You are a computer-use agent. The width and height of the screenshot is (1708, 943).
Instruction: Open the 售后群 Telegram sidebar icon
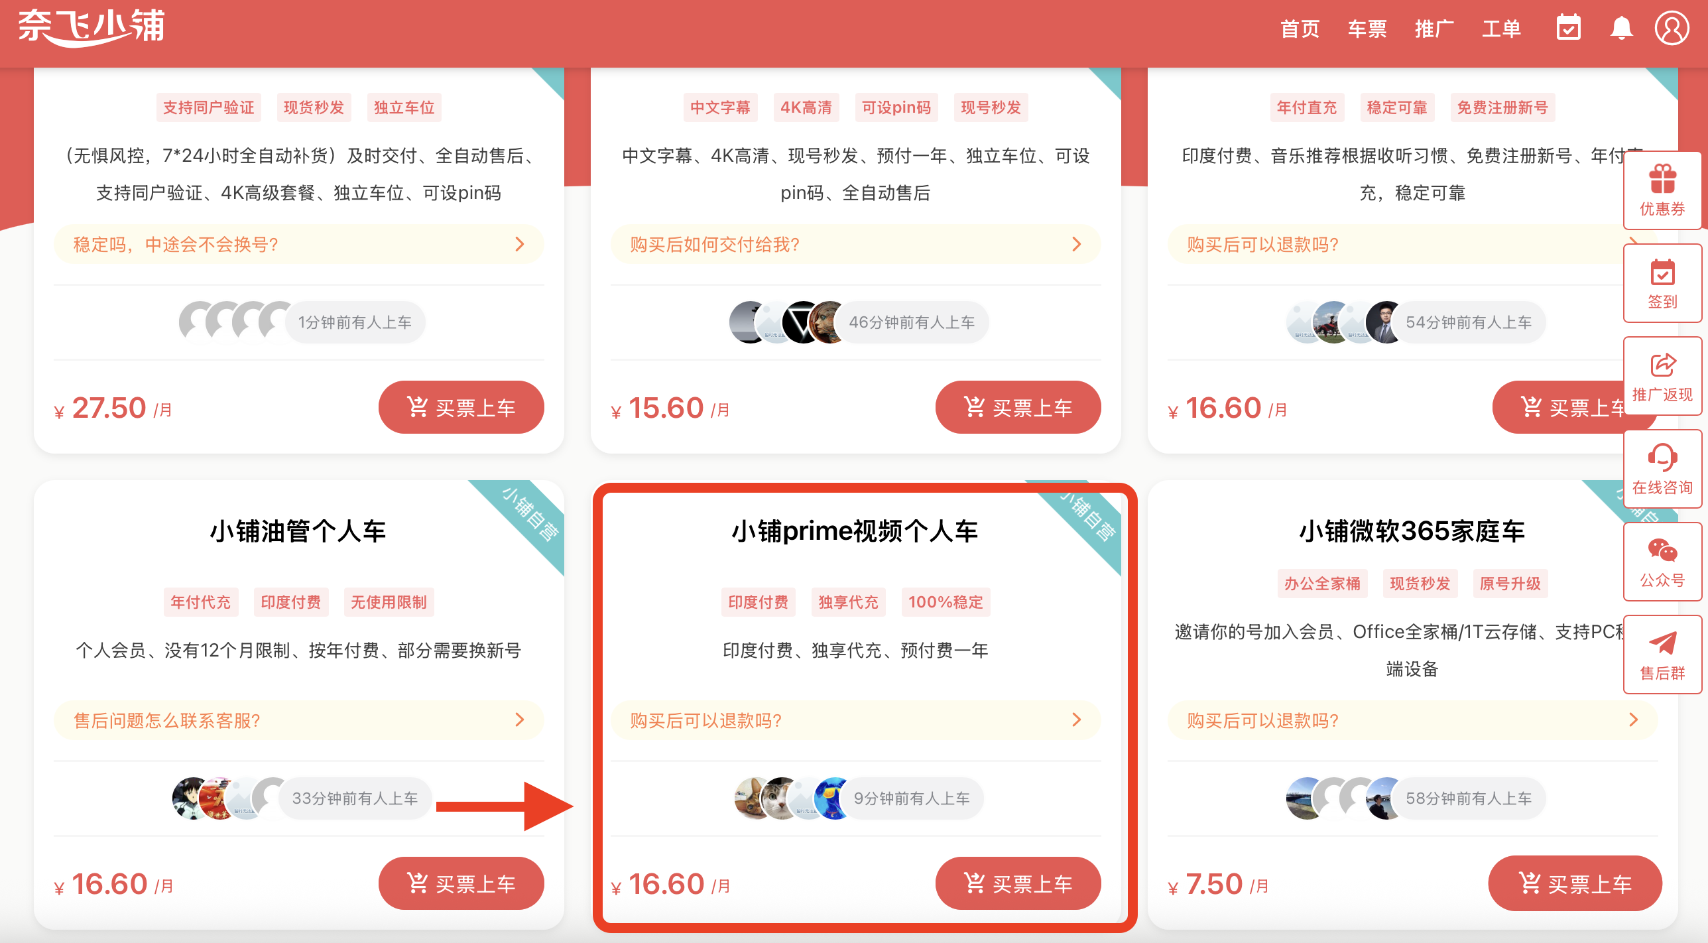(1662, 655)
